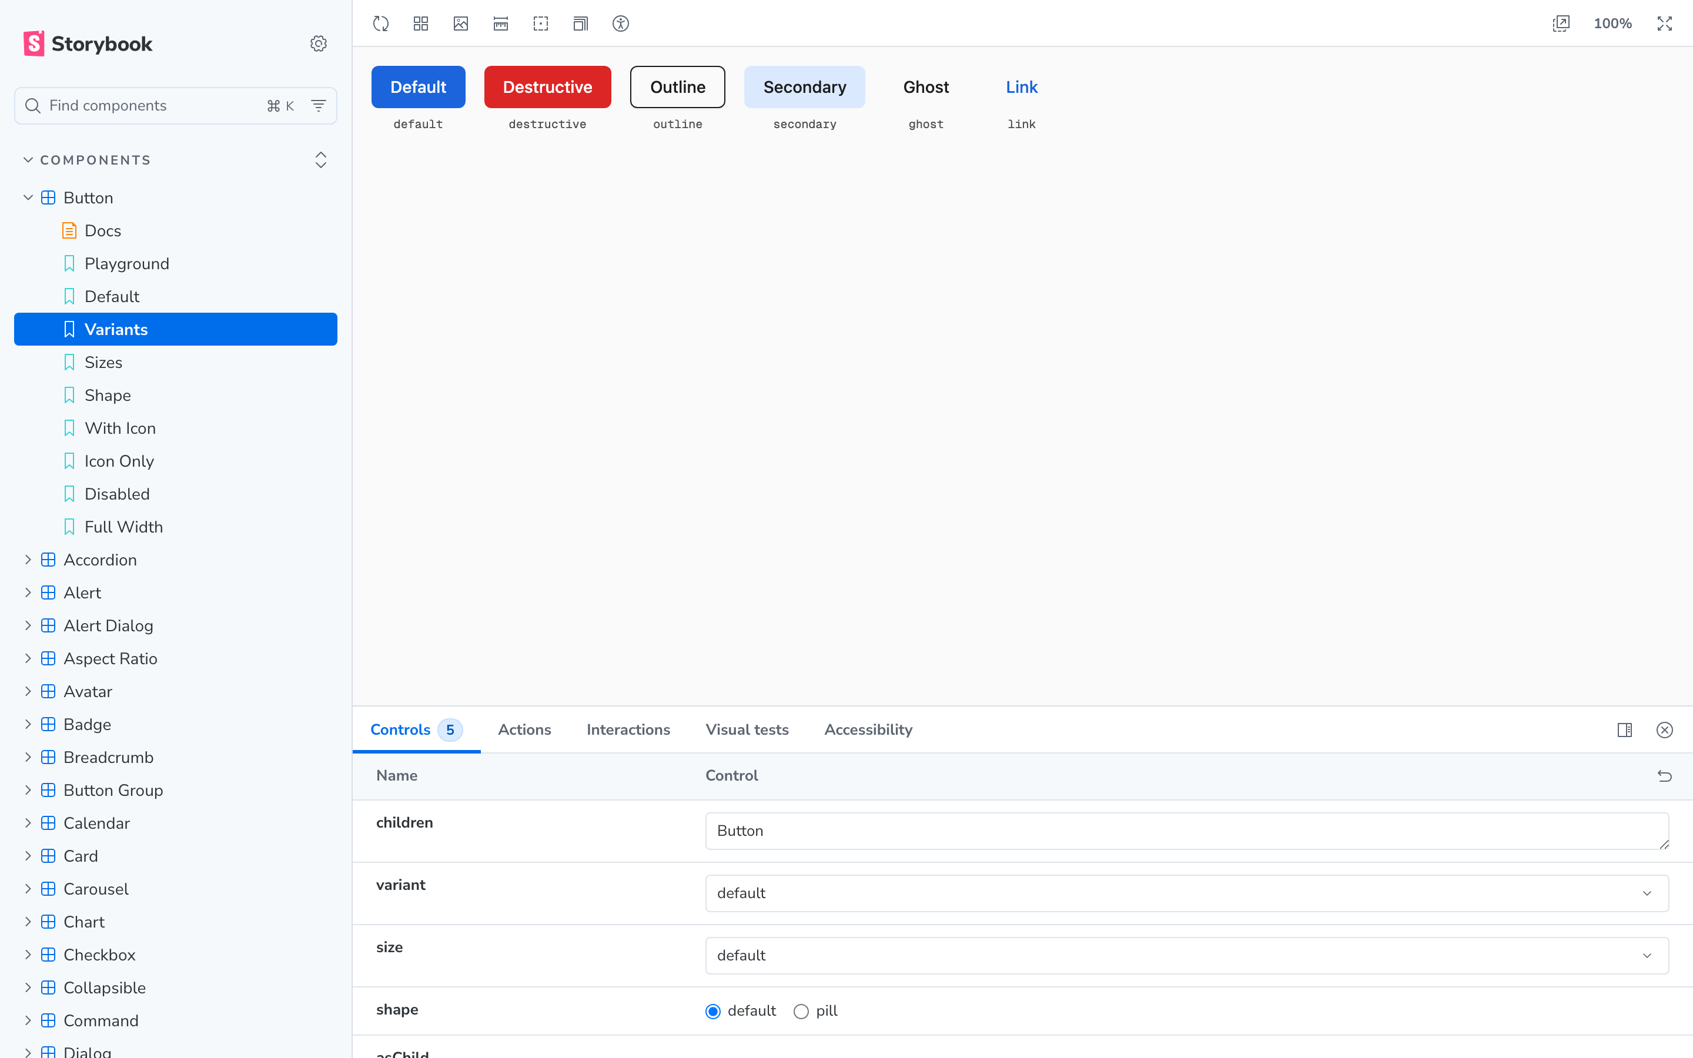This screenshot has height=1058, width=1693.
Task: Open the accessibility vision simulator icon
Action: 621,24
